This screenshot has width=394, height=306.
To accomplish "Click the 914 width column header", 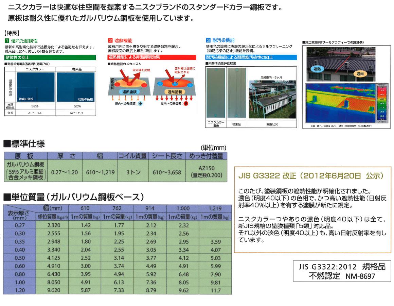I will point(150,208).
